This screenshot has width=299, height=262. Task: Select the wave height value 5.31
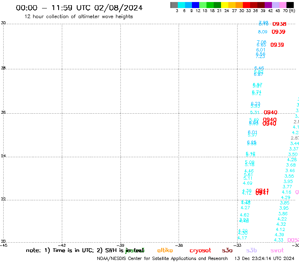255,112
